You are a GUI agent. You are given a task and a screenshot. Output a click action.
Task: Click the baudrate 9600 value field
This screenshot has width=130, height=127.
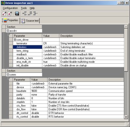[39, 91]
